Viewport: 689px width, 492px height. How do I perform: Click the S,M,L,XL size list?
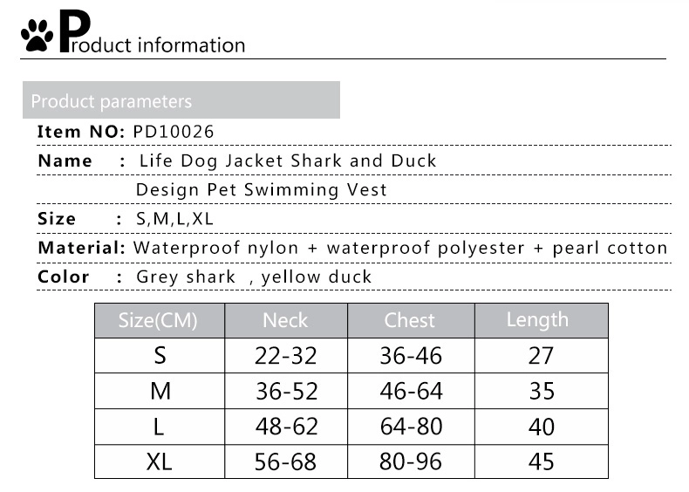tap(174, 218)
